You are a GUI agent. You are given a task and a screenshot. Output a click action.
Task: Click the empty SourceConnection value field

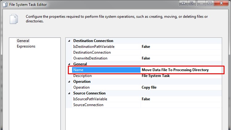point(181,105)
